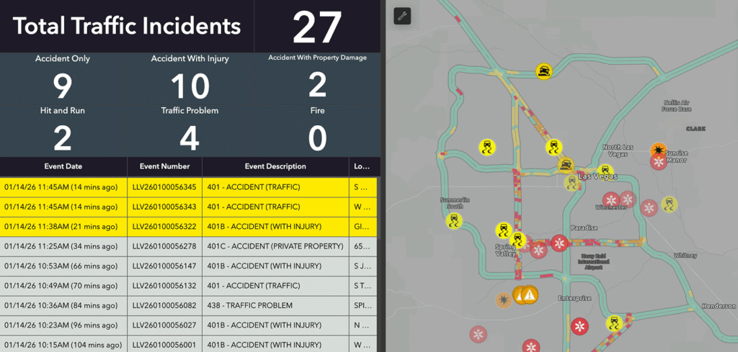Screen dimensions: 738x352
Task: Click the brown collision marker left of the warning triangle
Action: click(503, 299)
